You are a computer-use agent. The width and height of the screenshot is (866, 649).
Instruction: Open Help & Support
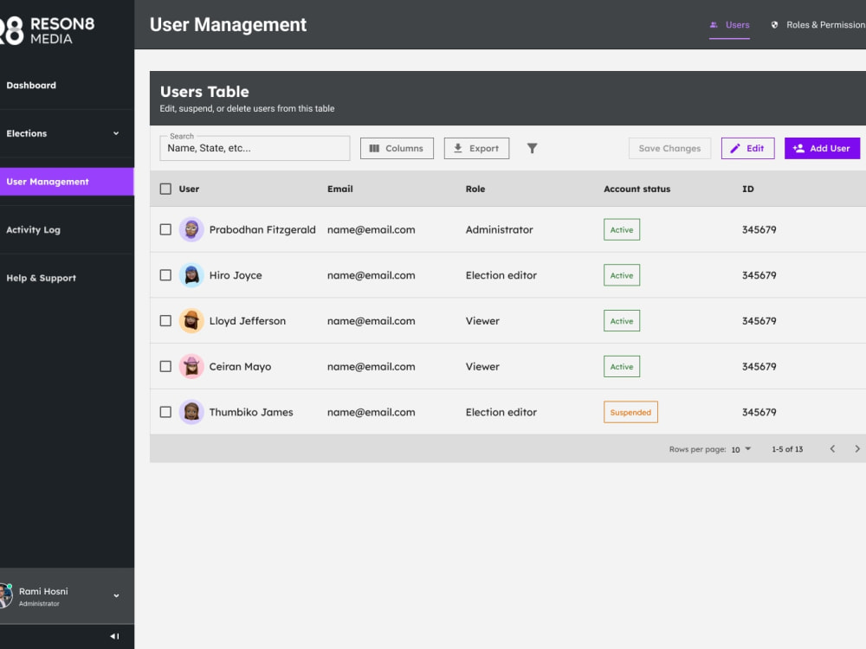(x=41, y=278)
